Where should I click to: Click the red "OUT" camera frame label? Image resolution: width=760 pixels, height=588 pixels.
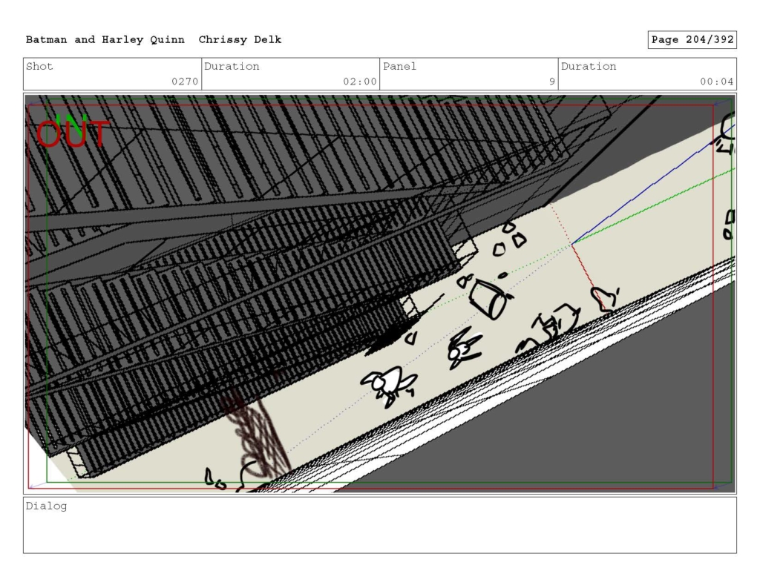[73, 133]
